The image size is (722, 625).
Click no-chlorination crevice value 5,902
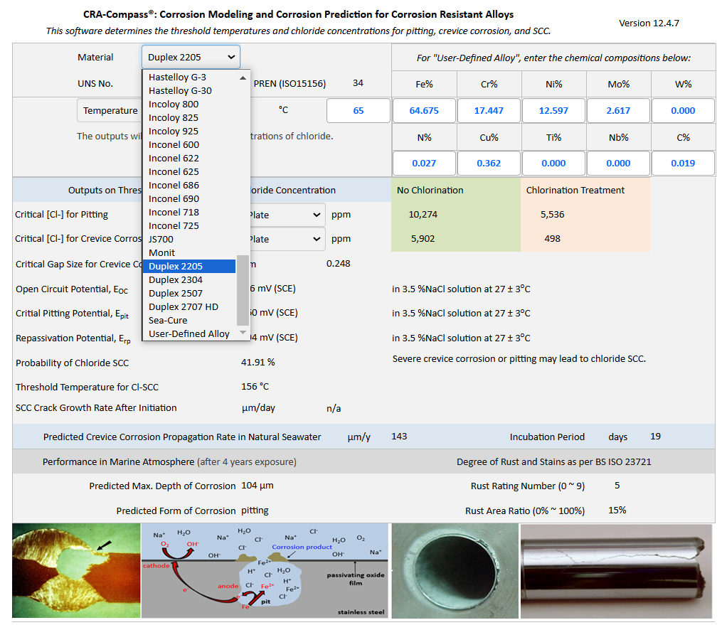click(x=423, y=238)
